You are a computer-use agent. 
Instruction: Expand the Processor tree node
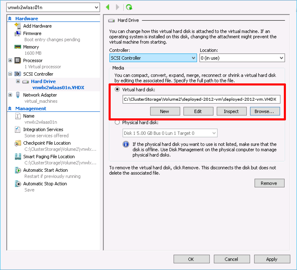tap(10, 60)
